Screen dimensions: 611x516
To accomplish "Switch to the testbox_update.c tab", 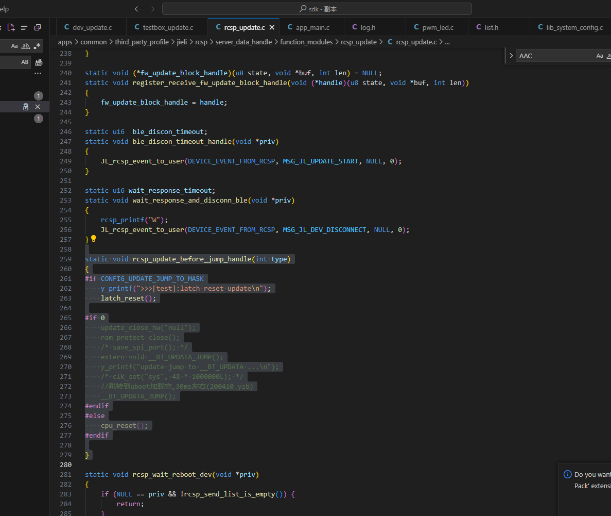I will pyautogui.click(x=167, y=27).
